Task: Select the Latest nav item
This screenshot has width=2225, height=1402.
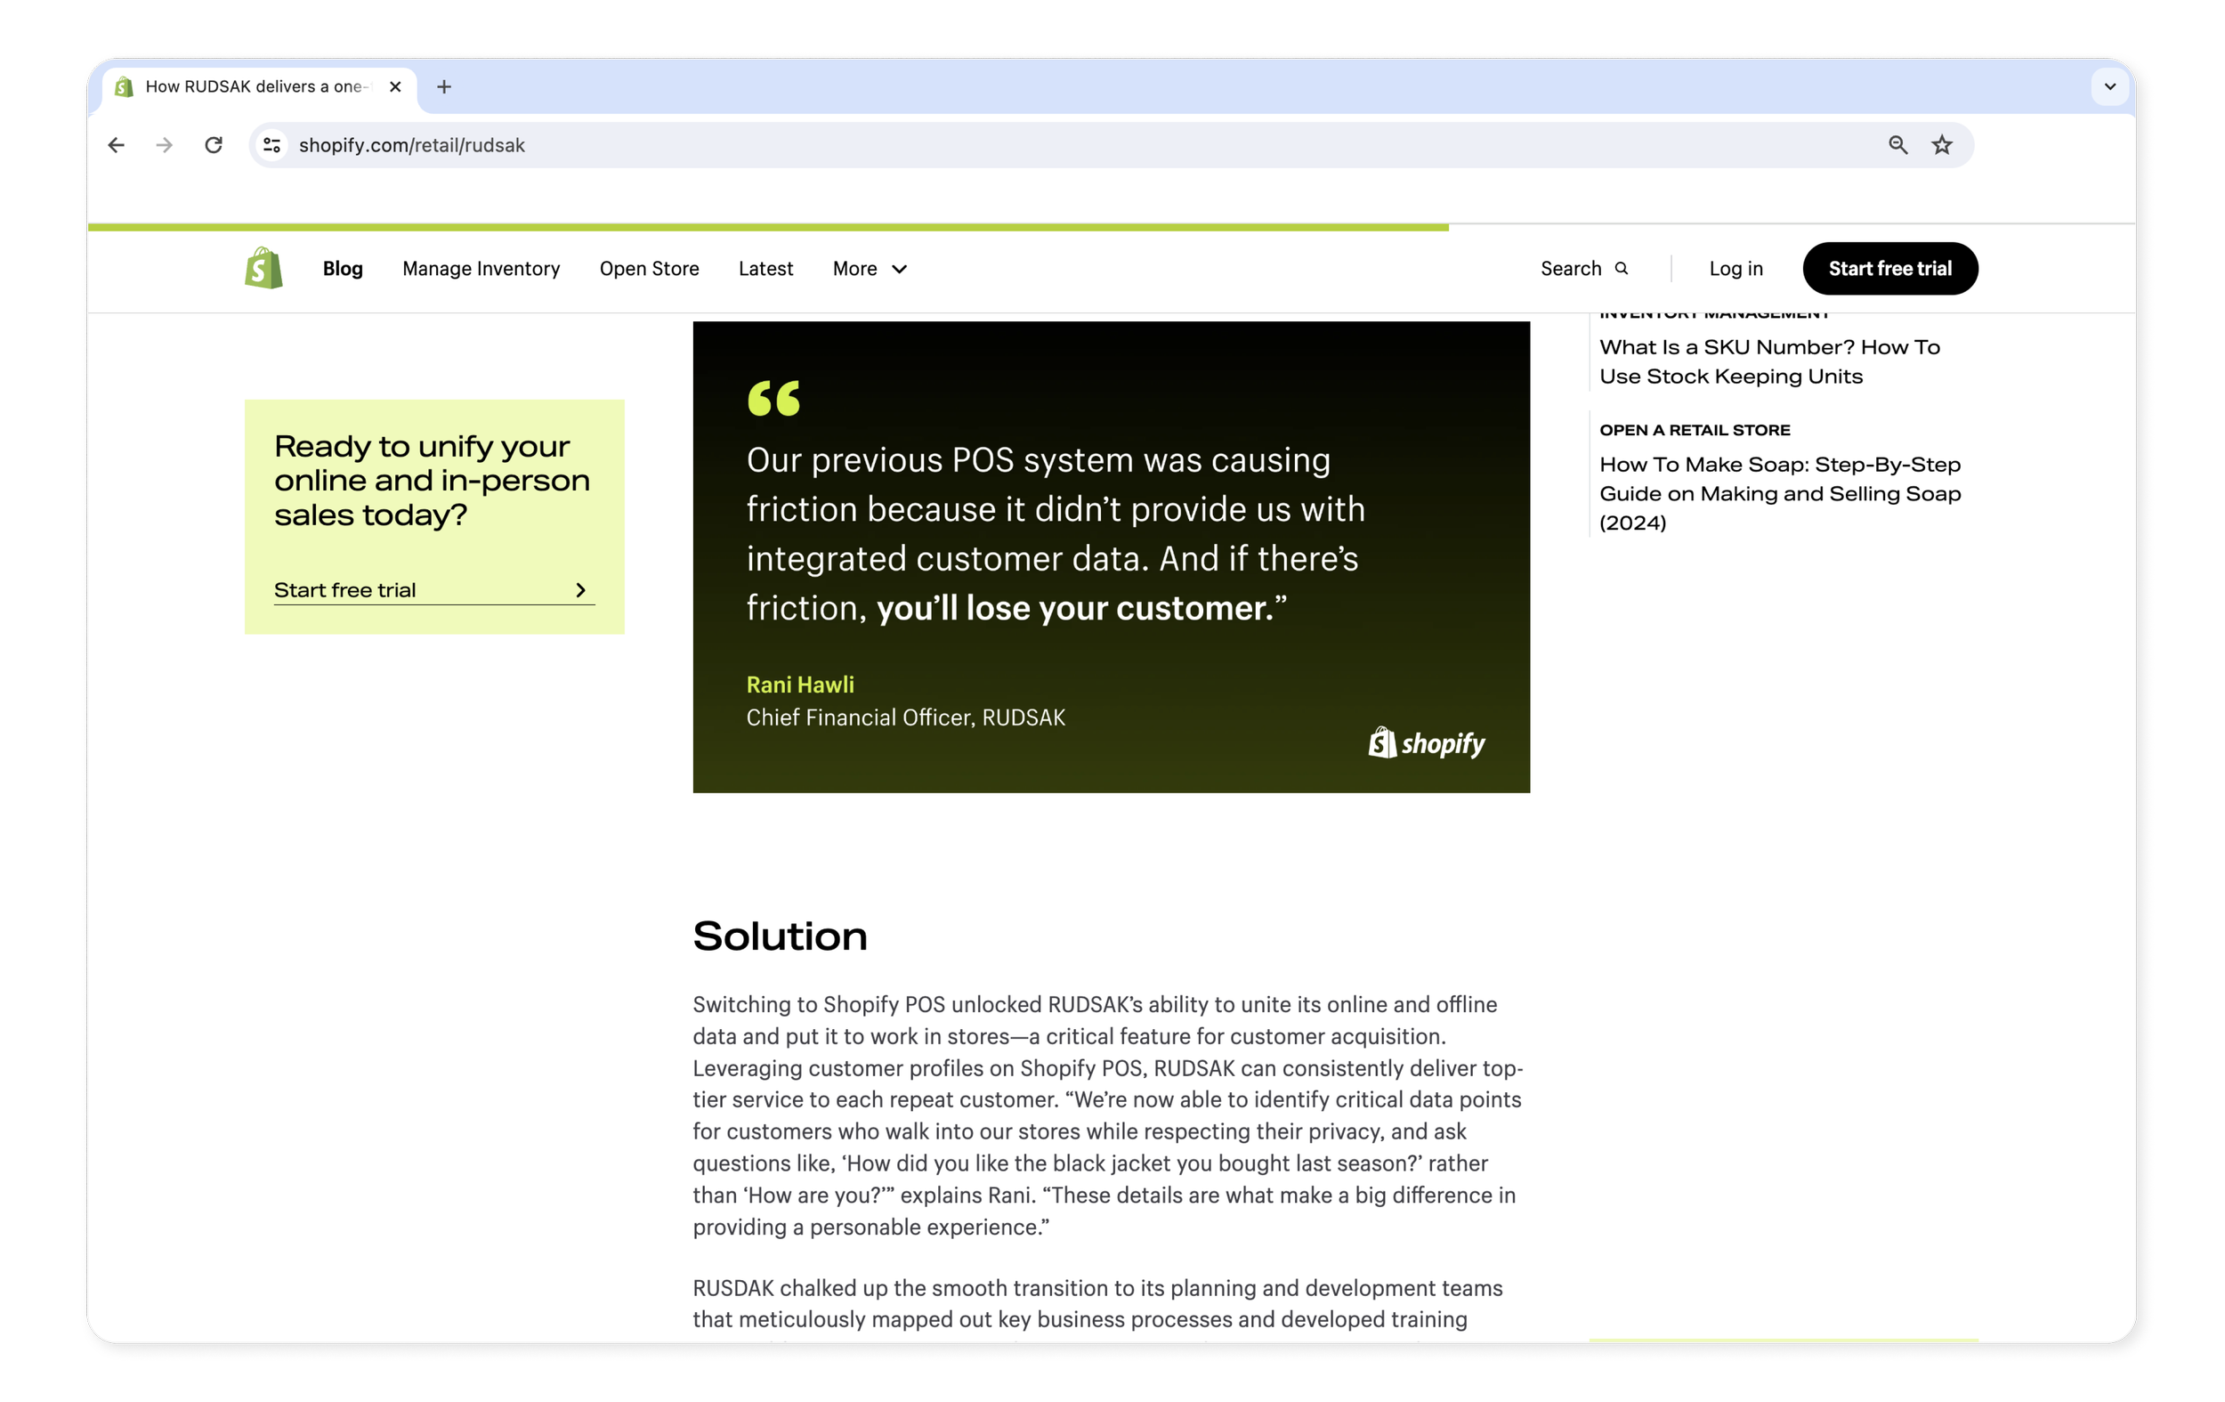Action: (x=765, y=269)
